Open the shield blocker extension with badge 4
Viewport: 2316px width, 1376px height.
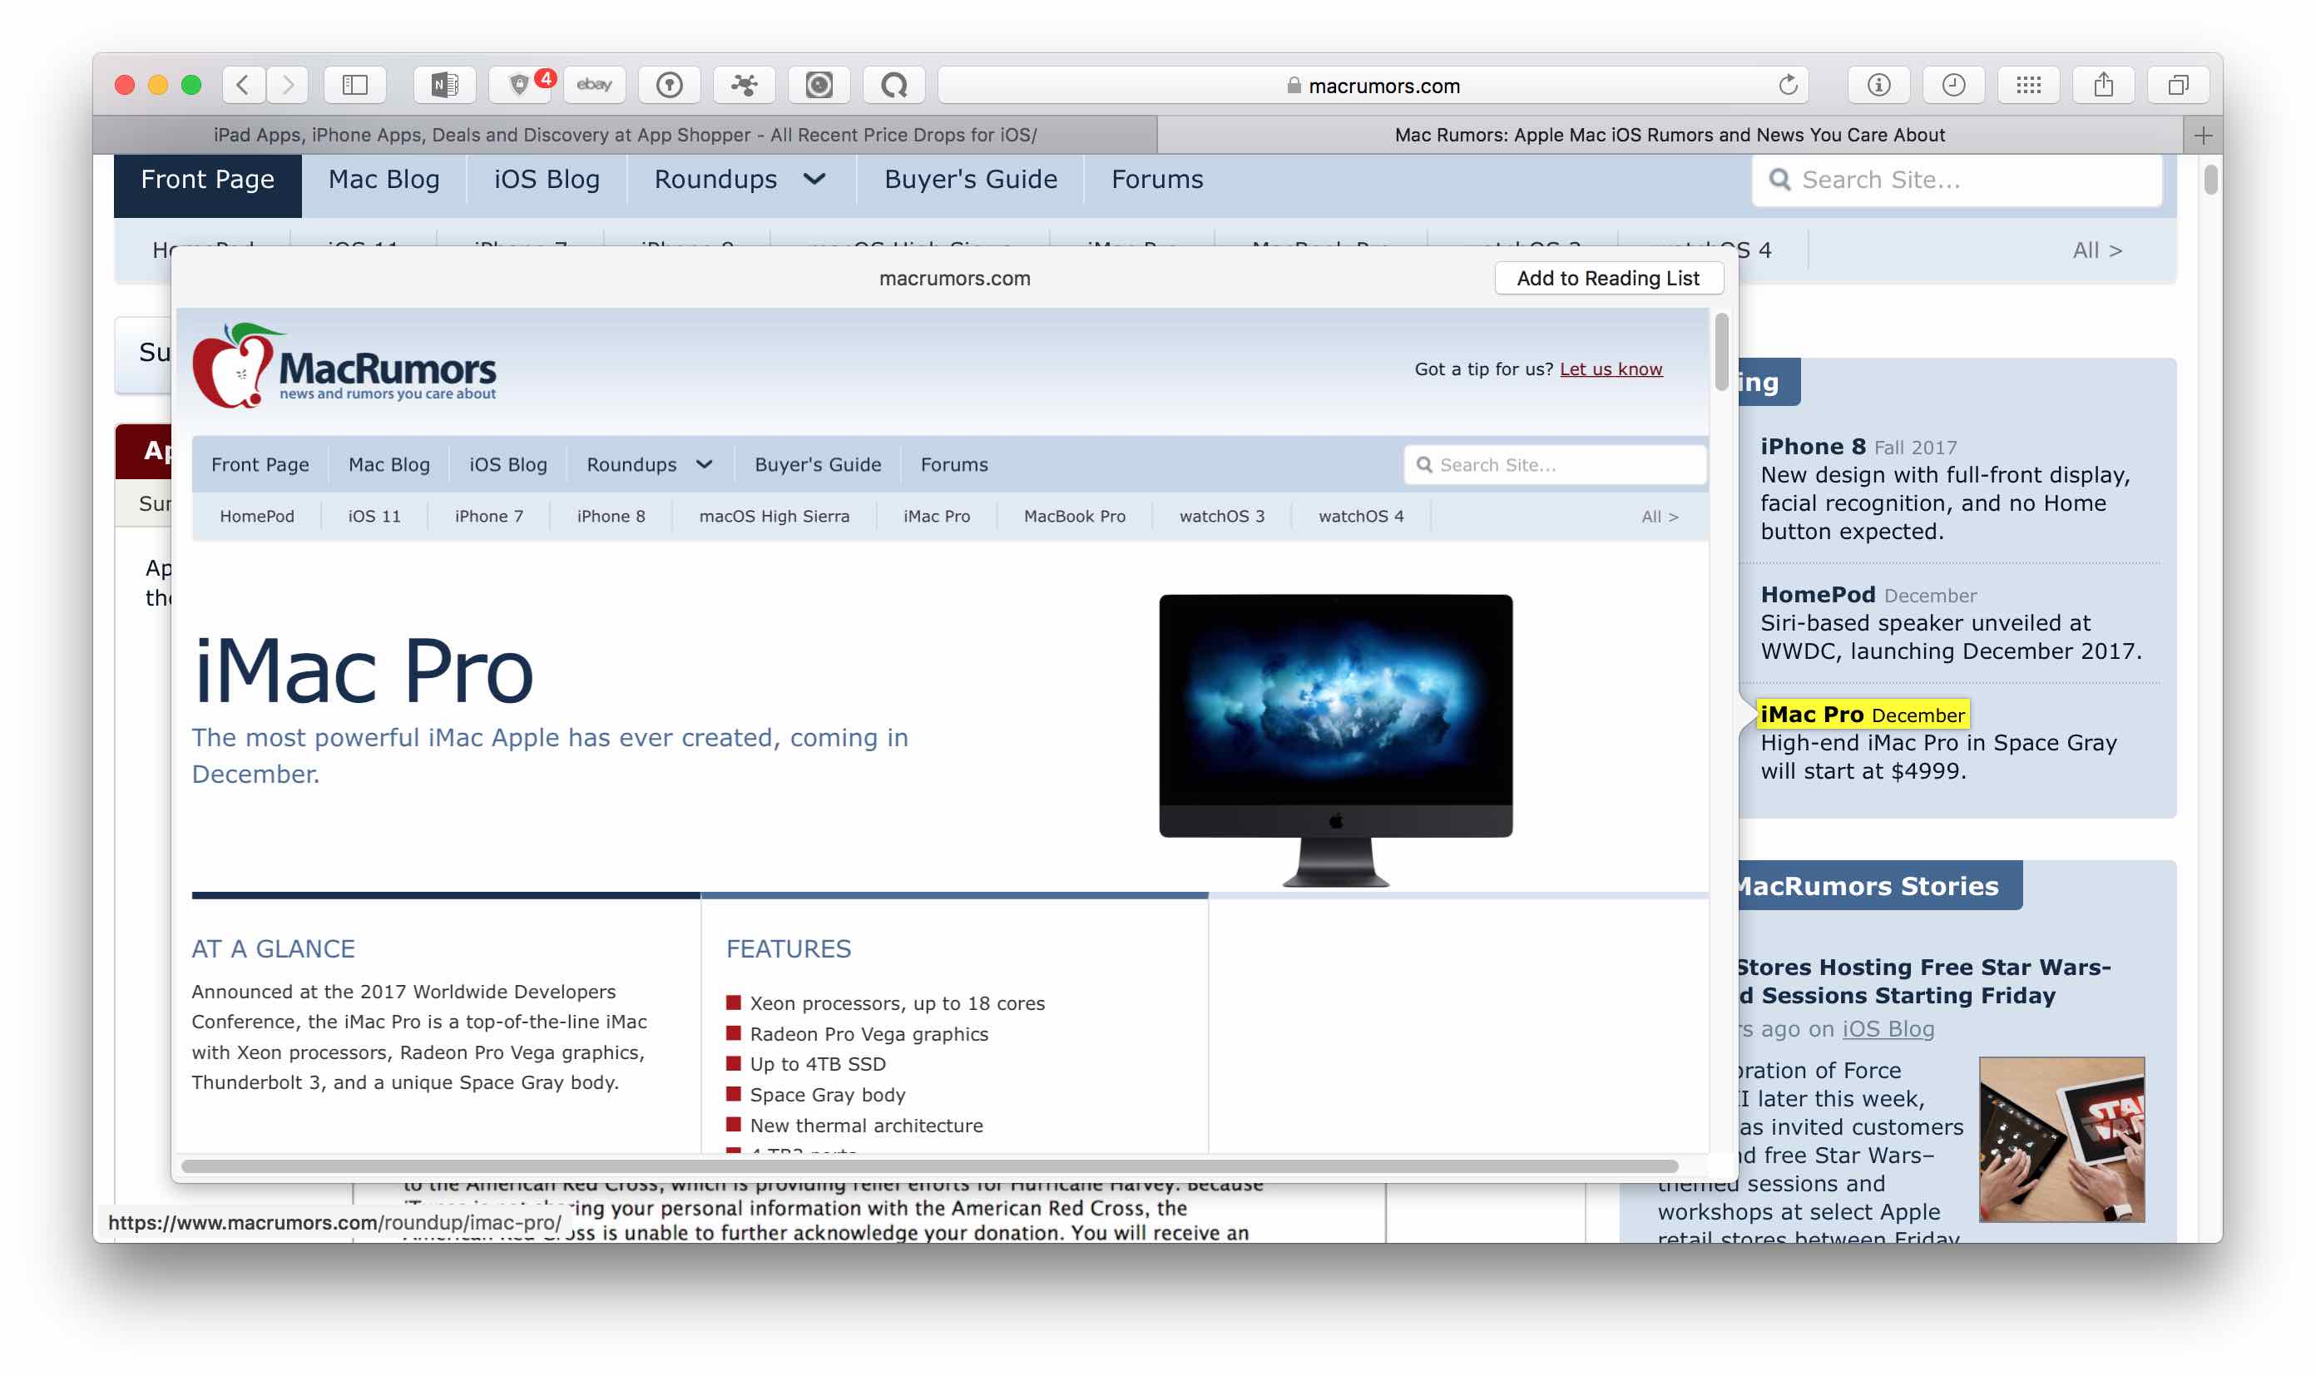[520, 86]
